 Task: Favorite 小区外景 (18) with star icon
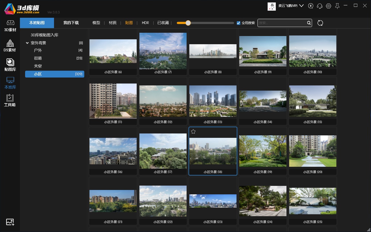(x=193, y=132)
